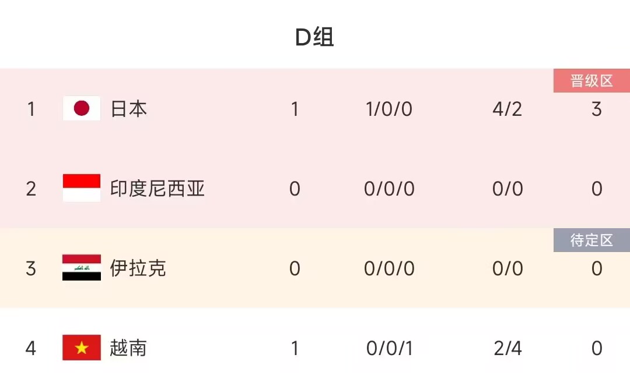Viewport: 630px width, 390px height.
Task: Open the 日本 team name
Action: 128,109
